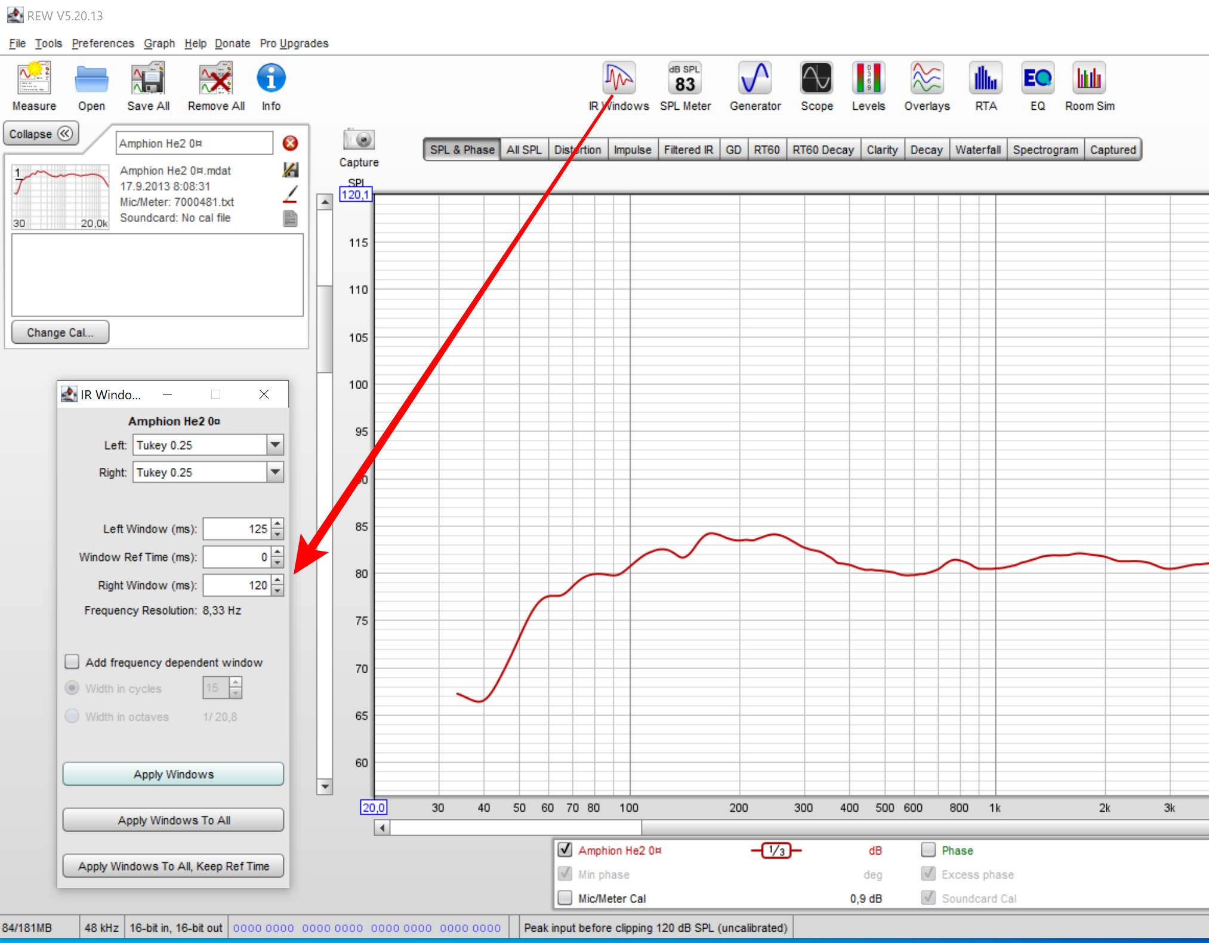Select the Width in cycles radio button
Image resolution: width=1209 pixels, height=943 pixels.
pos(72,688)
